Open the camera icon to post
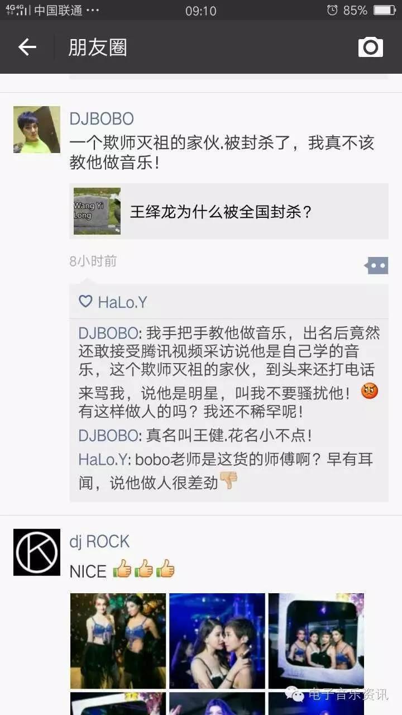 click(371, 47)
